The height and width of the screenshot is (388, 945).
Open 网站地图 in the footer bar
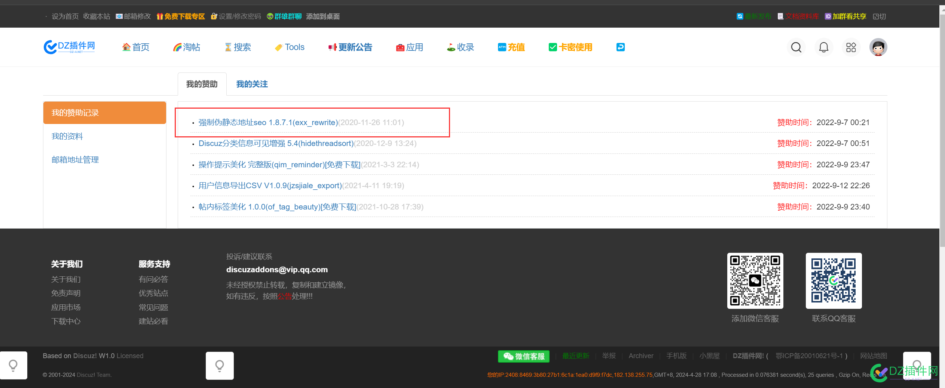point(874,356)
